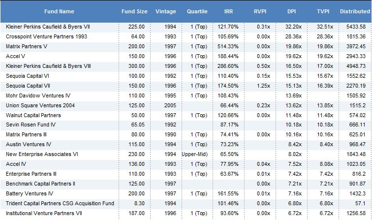The width and height of the screenshot is (372, 220).
Task: Click the 0.50x RVPI cell
Action: [x=263, y=66]
